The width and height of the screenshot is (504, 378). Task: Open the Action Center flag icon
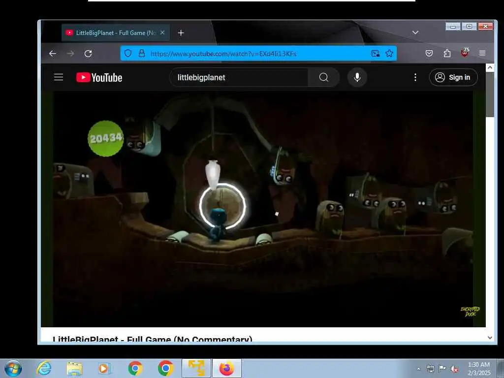click(442, 369)
